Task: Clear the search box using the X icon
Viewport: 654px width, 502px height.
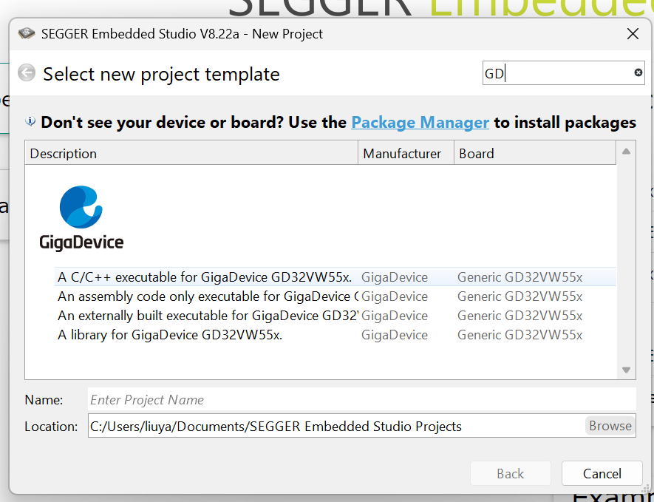Action: pyautogui.click(x=638, y=72)
